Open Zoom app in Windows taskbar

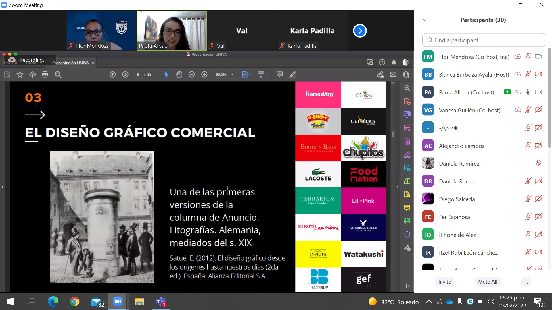(x=118, y=301)
